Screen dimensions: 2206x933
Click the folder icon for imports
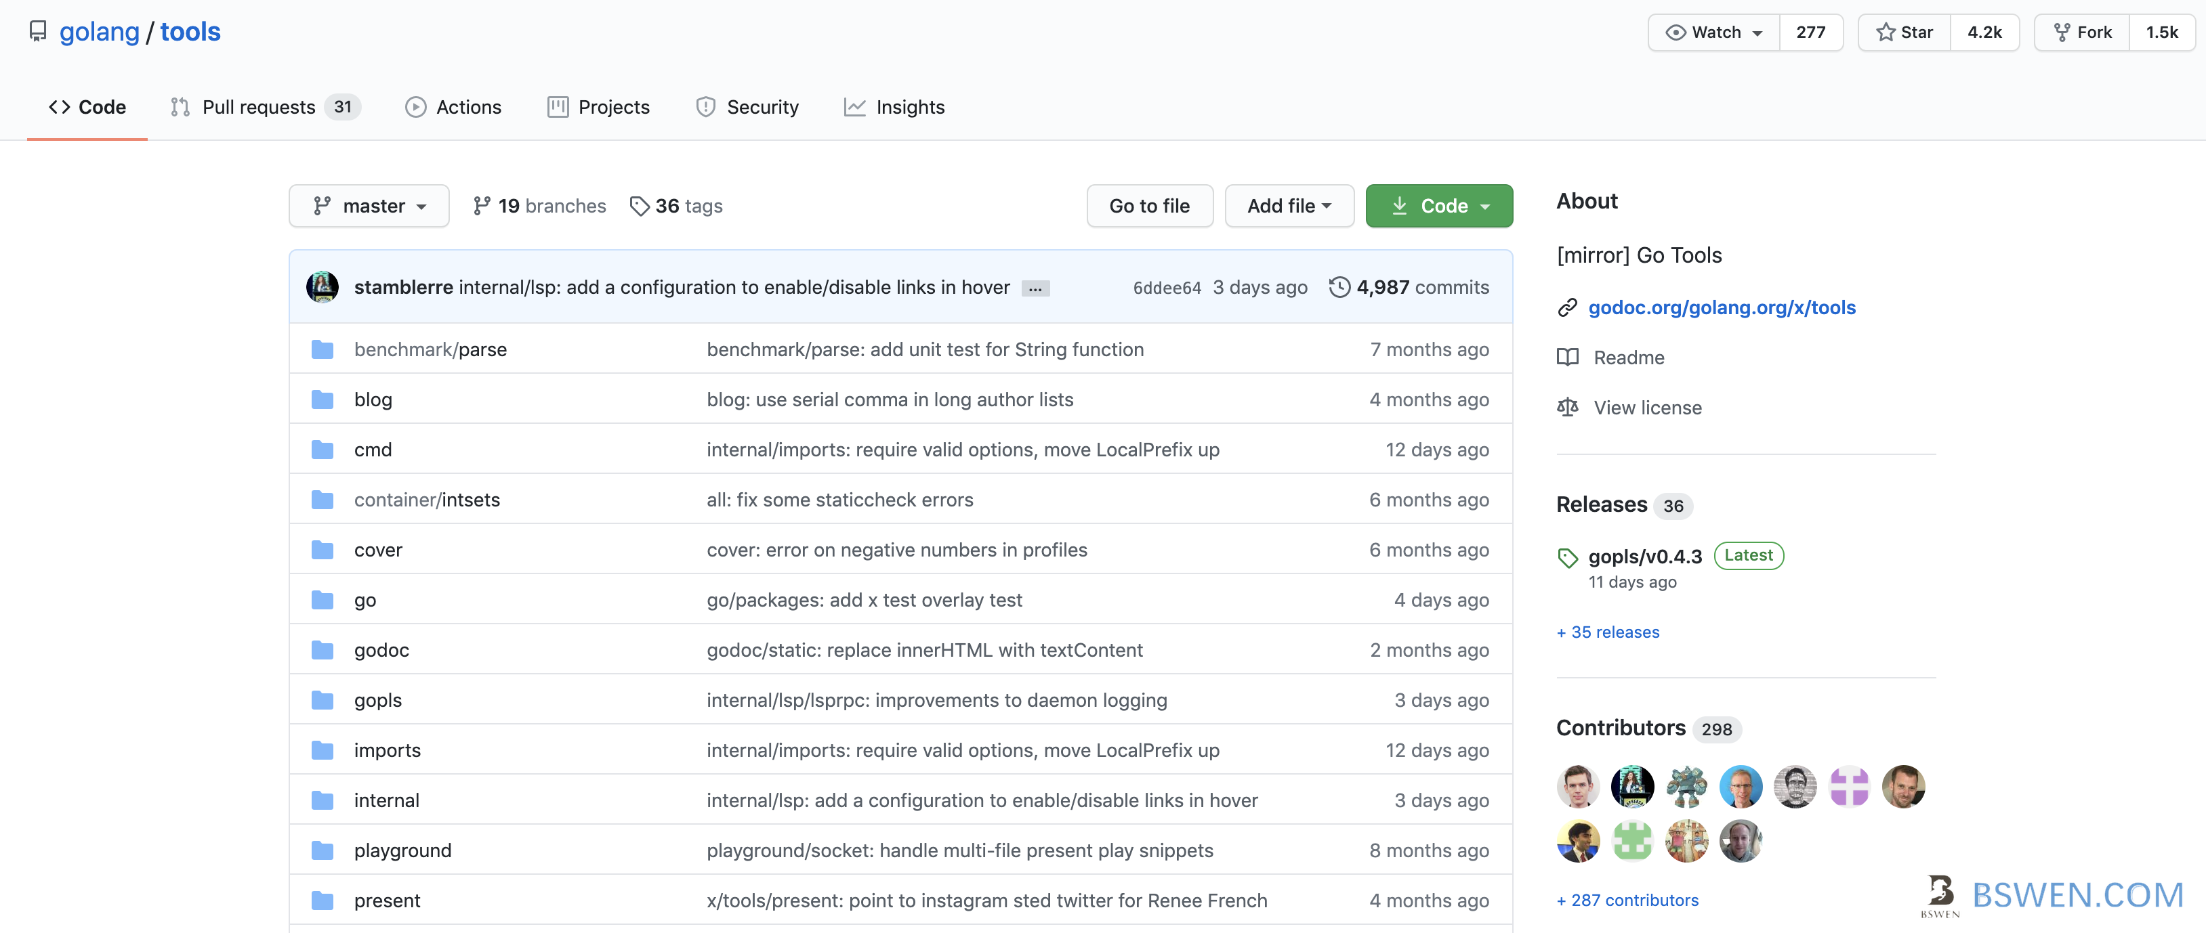pyautogui.click(x=322, y=751)
